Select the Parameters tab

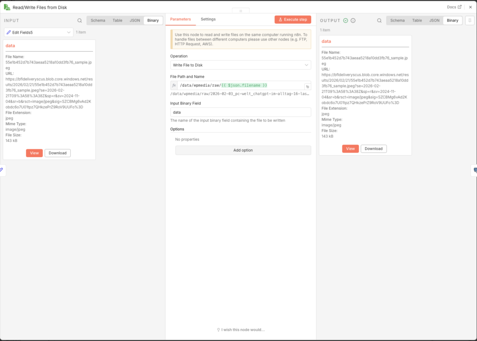coord(180,19)
